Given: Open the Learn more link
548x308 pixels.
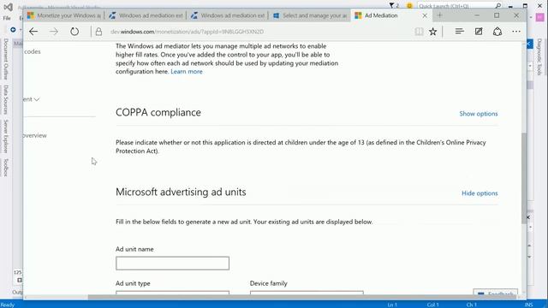Looking at the screenshot, I should (x=187, y=72).
